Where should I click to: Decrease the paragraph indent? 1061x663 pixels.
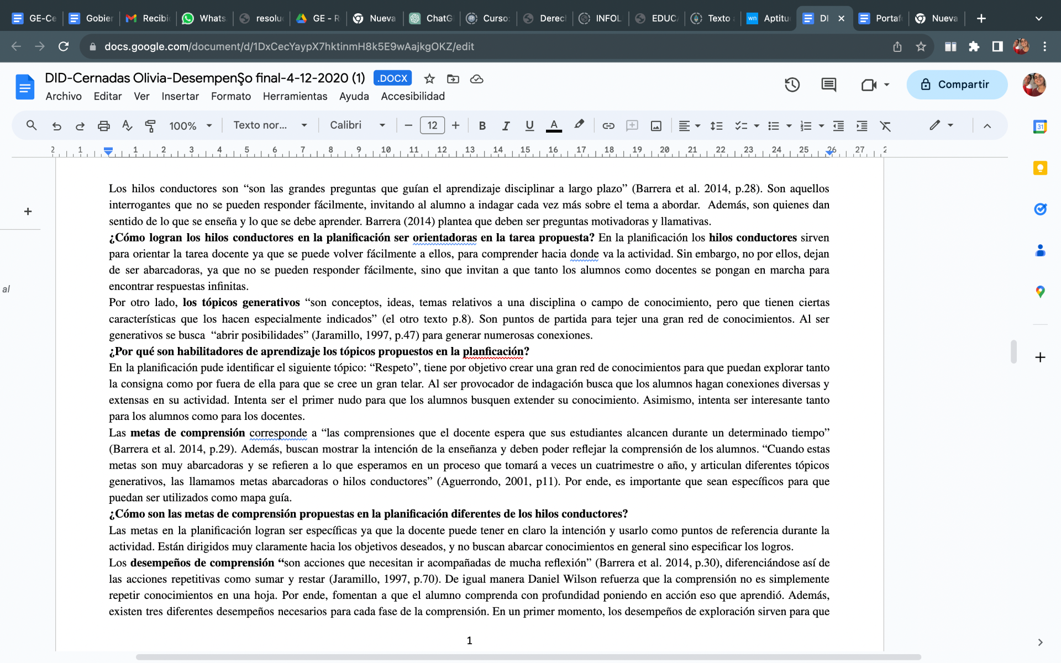coord(838,126)
